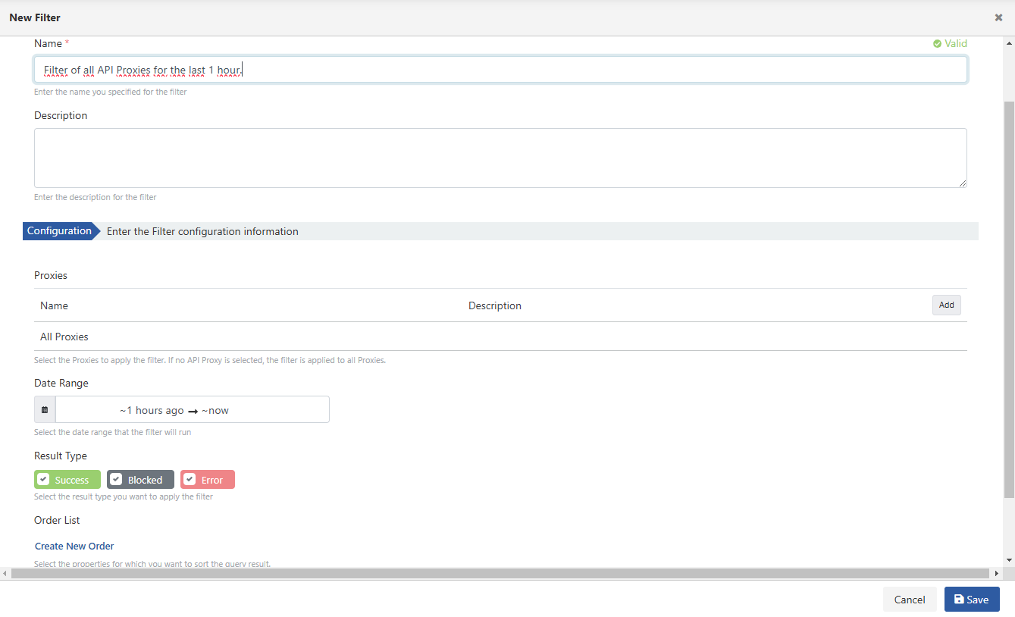Click the calendar icon beside date range
The width and height of the screenshot is (1015, 617).
click(45, 410)
